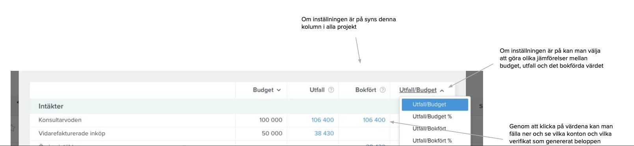Click the Bokfört help question mark icon

(383, 90)
